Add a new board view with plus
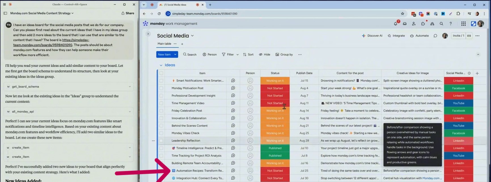491x182 pixels. (182, 44)
